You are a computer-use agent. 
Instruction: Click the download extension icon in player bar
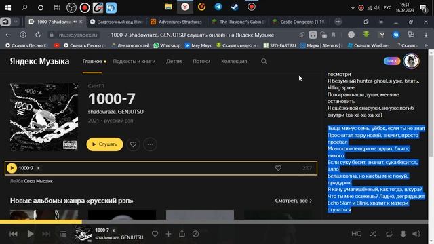pyautogui.click(x=403, y=234)
